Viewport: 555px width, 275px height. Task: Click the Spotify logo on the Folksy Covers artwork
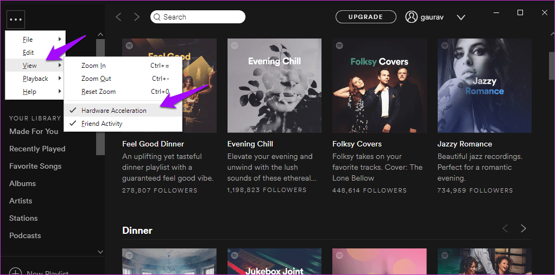[x=339, y=46]
